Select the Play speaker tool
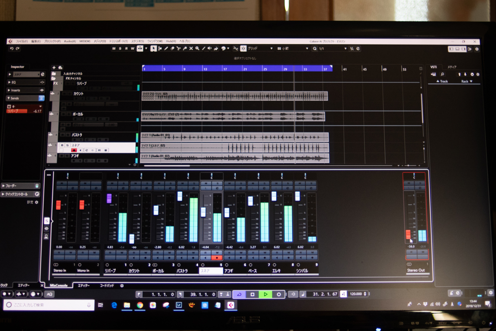 (x=209, y=48)
